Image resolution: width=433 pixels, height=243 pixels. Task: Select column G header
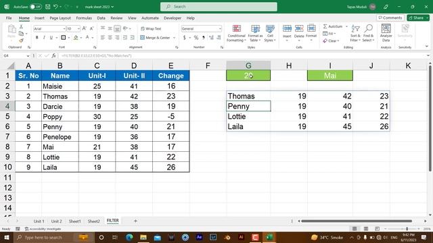point(248,65)
